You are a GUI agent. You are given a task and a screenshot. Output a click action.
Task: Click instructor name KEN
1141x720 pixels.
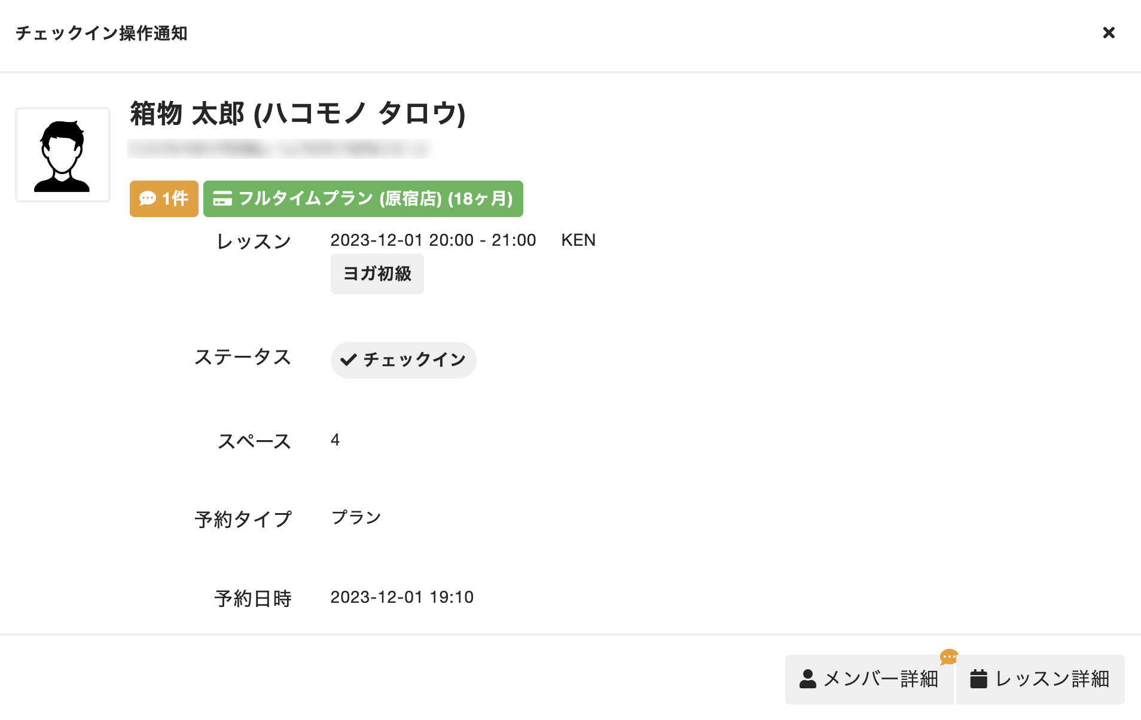click(578, 240)
